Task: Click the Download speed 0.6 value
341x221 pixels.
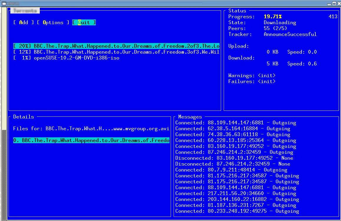Action: (312, 64)
